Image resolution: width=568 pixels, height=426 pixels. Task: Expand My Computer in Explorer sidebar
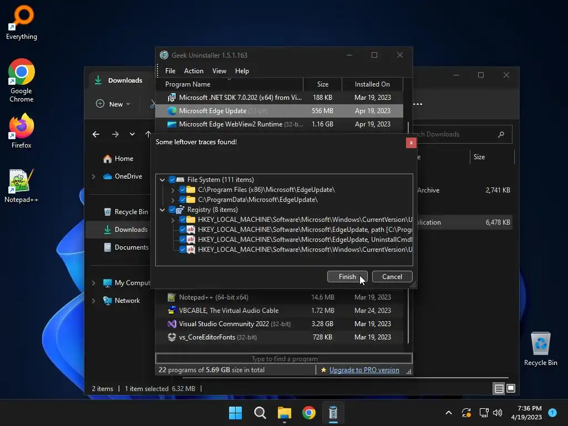pyautogui.click(x=93, y=283)
